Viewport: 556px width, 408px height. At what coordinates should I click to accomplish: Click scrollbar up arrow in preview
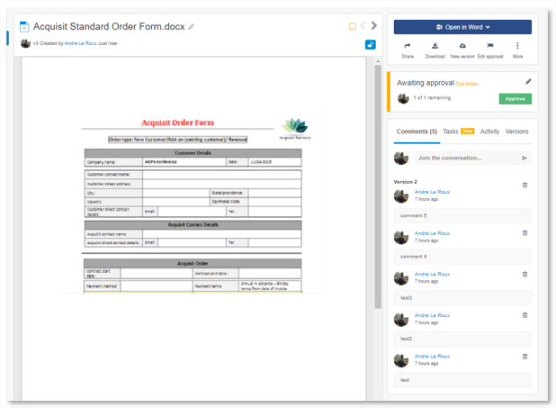pos(378,61)
